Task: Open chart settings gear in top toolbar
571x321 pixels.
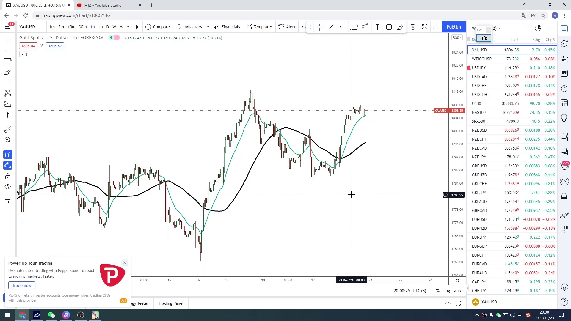Action: point(413,27)
